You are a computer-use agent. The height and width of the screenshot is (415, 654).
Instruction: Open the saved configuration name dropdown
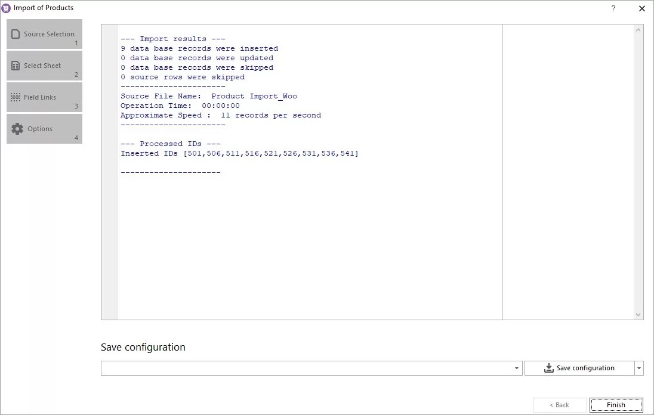(516, 368)
